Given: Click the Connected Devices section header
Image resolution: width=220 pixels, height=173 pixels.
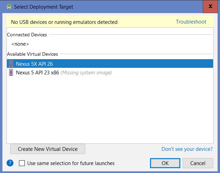Looking at the screenshot, I should 27,35.
